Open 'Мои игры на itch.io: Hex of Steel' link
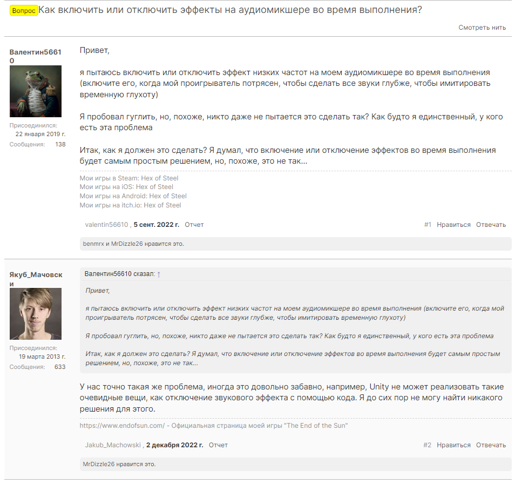The height and width of the screenshot is (484, 522). pyautogui.click(x=130, y=205)
